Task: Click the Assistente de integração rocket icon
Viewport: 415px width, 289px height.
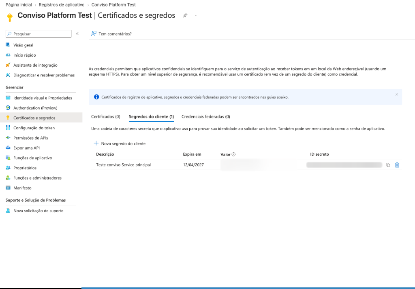Action: pyautogui.click(x=8, y=65)
